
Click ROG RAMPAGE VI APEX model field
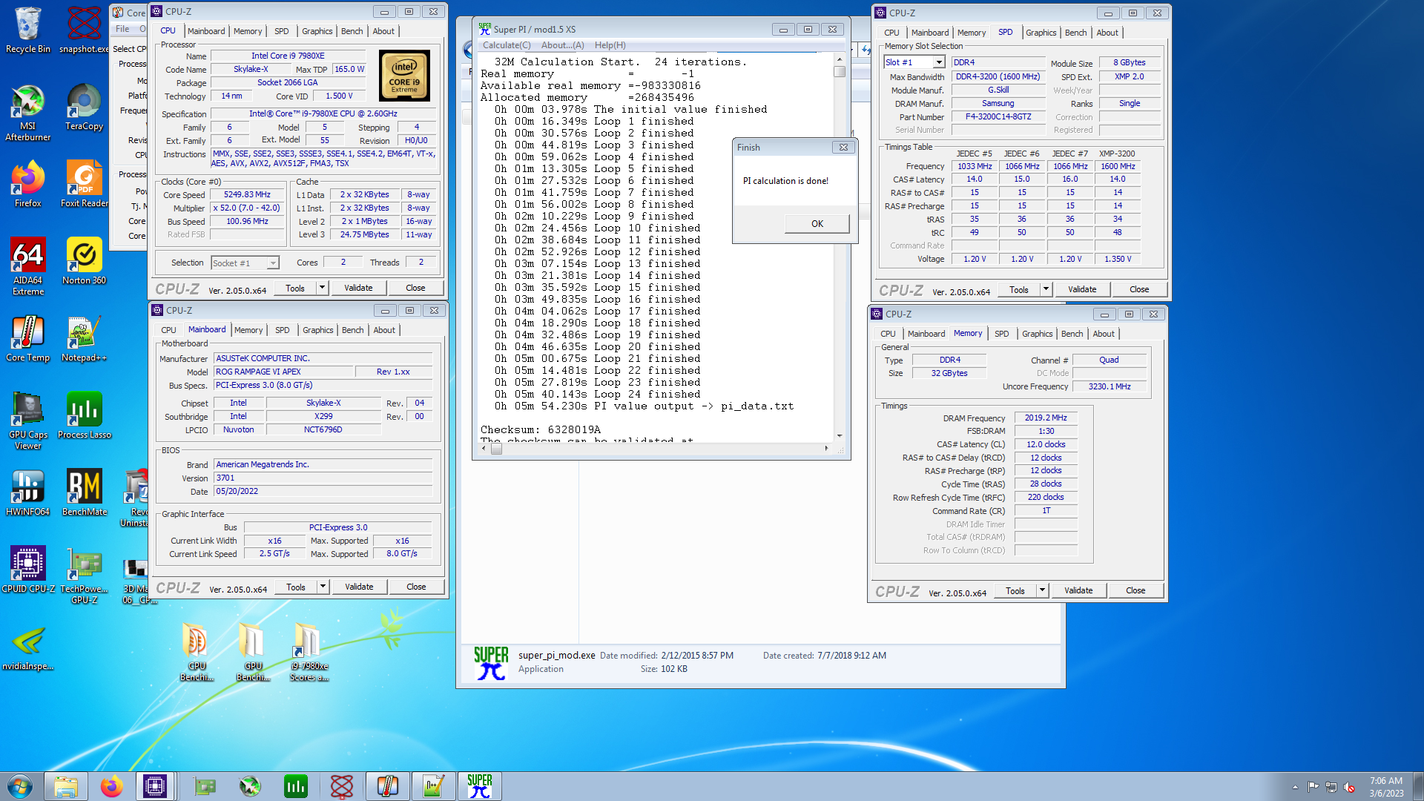click(x=282, y=372)
